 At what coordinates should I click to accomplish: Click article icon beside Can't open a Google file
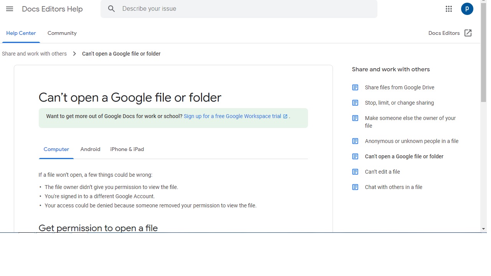coord(355,156)
